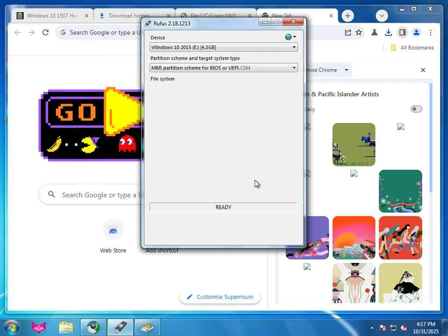This screenshot has width=448, height=336.
Task: Reload the current page
Action: click(x=45, y=32)
